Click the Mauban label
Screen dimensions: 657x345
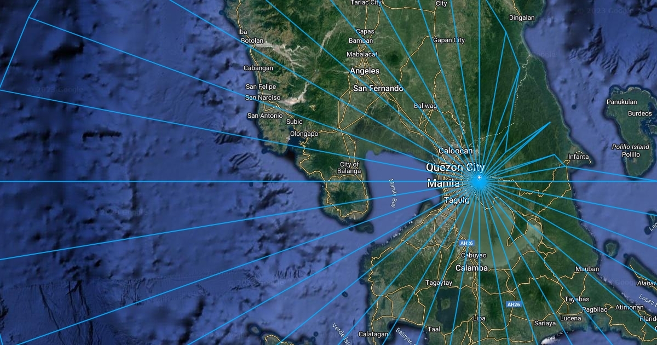[587, 269]
